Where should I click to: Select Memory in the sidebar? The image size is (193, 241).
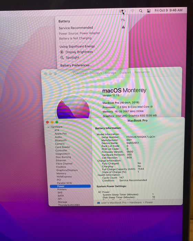(x=61, y=174)
